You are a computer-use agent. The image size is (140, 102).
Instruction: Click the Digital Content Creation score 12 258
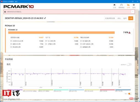(x=111, y=37)
